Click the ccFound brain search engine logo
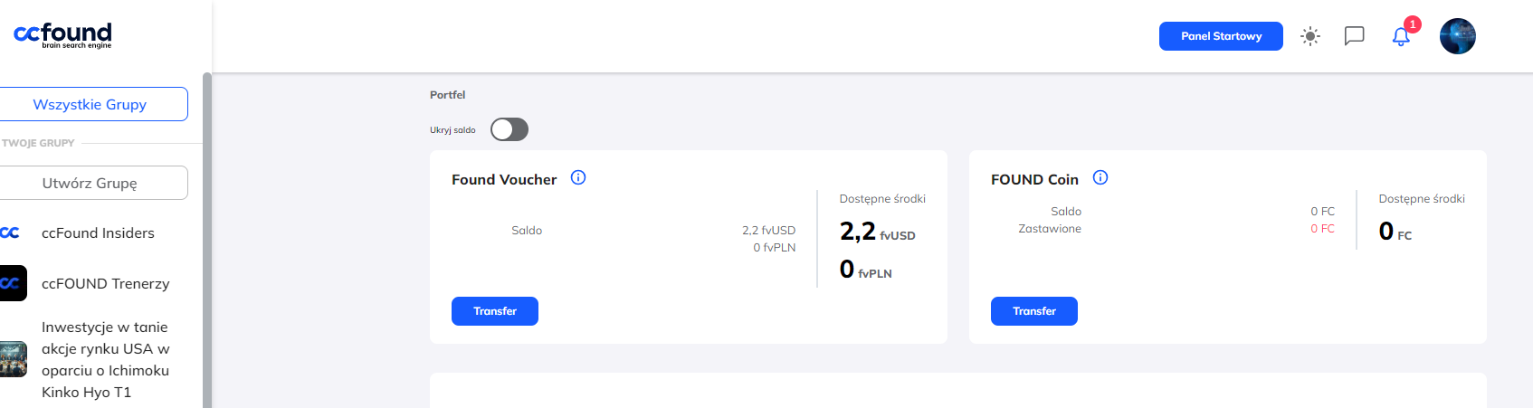 click(x=62, y=35)
